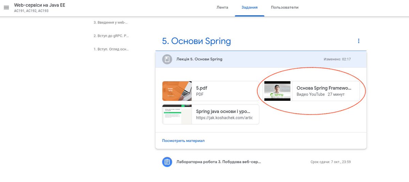Click the Посмотреть материал link
This screenshot has width=409, height=182.
(x=183, y=141)
